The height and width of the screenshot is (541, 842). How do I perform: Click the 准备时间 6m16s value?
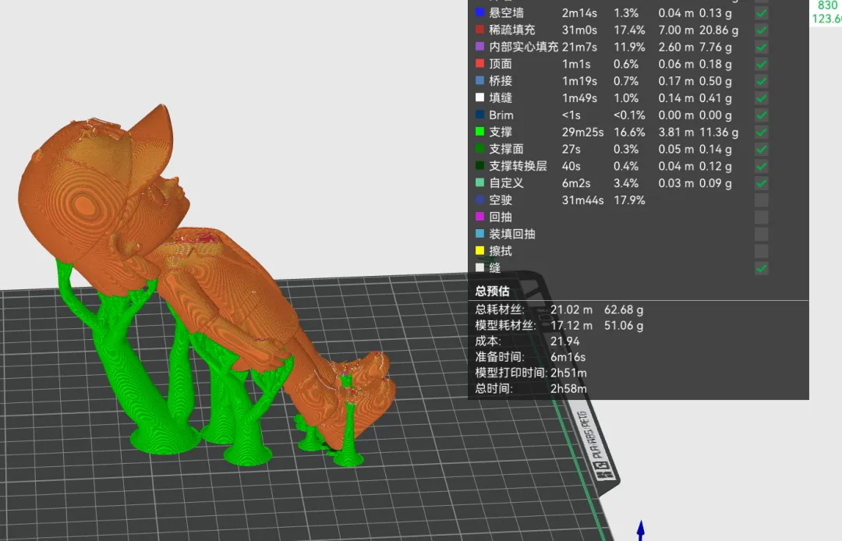click(568, 357)
